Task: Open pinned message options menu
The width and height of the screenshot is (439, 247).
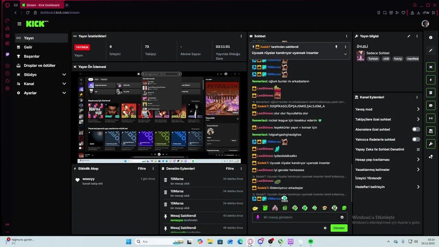Action: (x=345, y=47)
